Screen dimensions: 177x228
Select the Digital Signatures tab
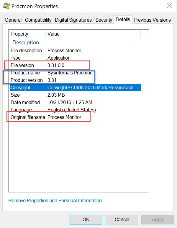pos(73,20)
